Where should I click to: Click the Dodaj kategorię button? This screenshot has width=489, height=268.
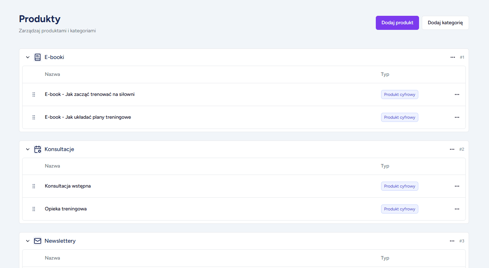[x=445, y=23]
